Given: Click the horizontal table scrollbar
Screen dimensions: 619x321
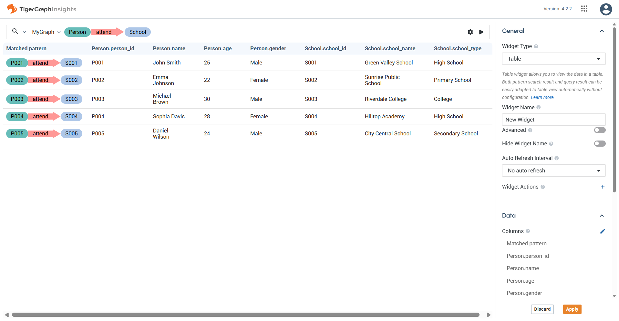Looking at the screenshot, I should click(x=245, y=315).
